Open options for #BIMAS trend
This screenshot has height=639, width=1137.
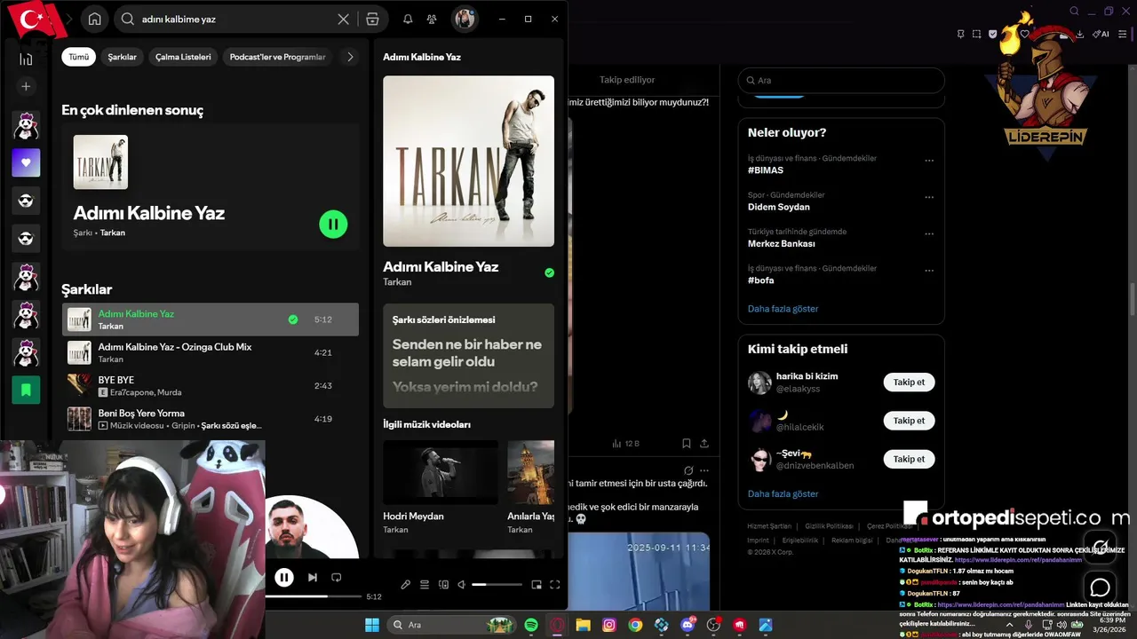coord(929,161)
